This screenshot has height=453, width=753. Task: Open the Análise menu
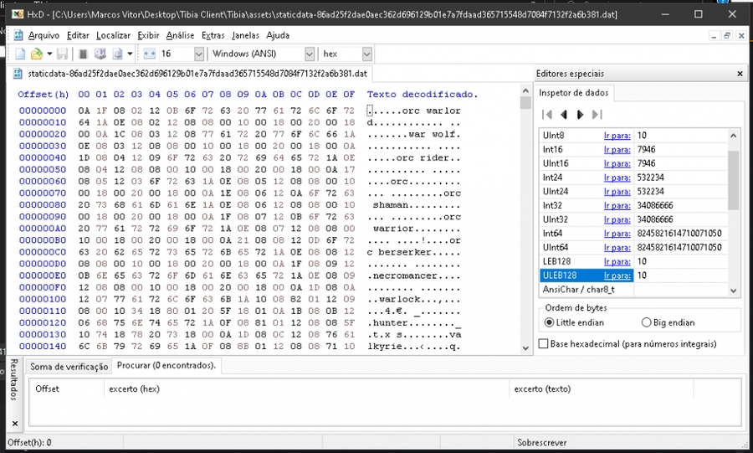click(180, 35)
